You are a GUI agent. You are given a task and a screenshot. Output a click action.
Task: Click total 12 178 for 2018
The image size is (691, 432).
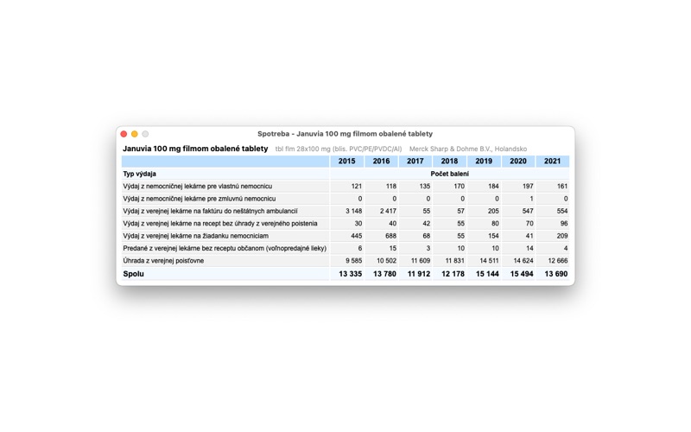point(453,274)
